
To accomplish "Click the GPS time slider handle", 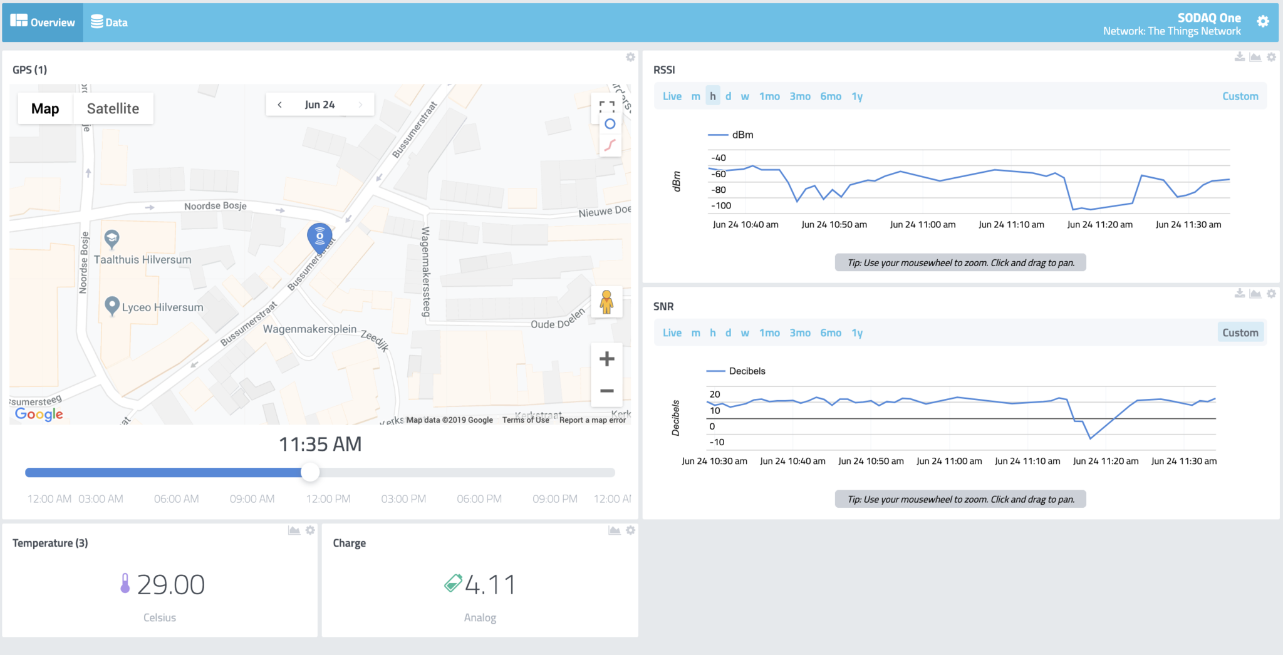I will [x=310, y=472].
